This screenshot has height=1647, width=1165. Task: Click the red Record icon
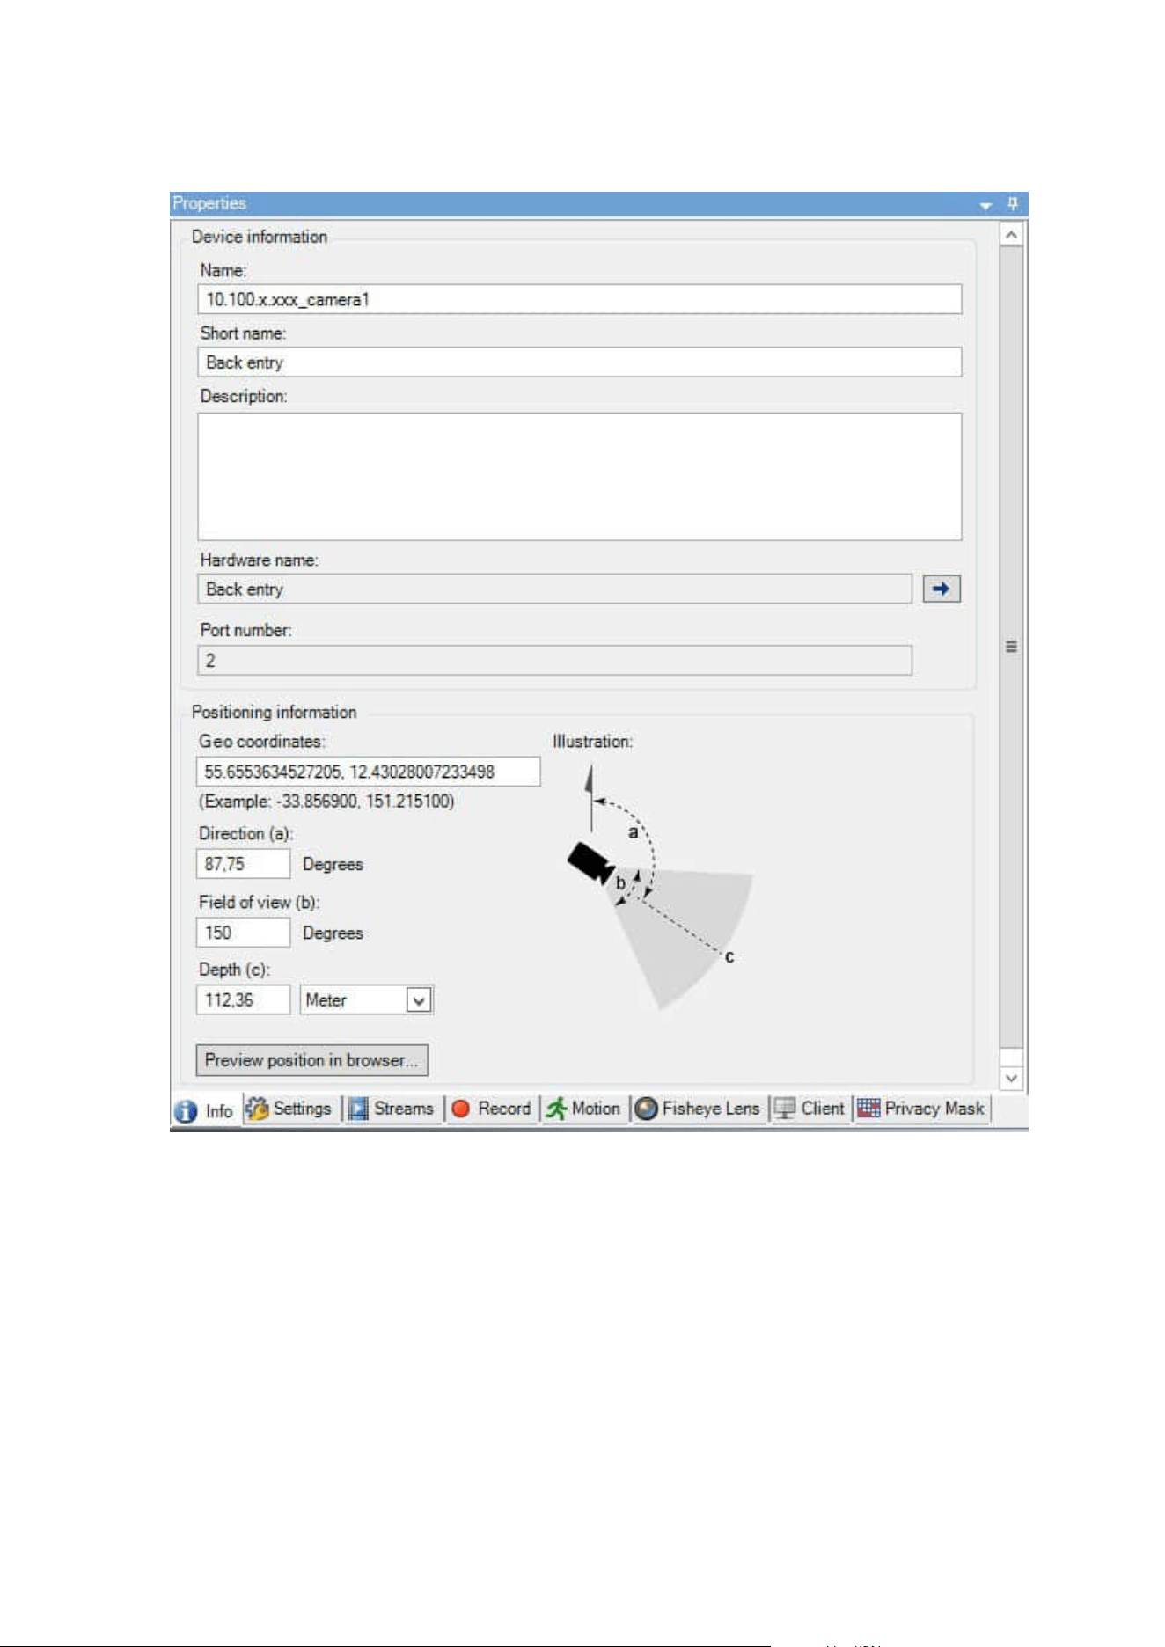tap(460, 1109)
